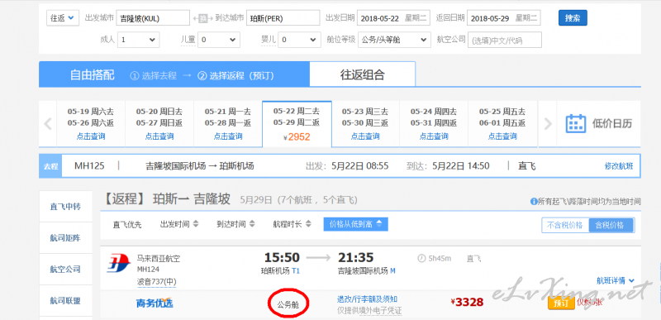
Task: Select the 05-22 周二去 date tab
Action: 297,124
